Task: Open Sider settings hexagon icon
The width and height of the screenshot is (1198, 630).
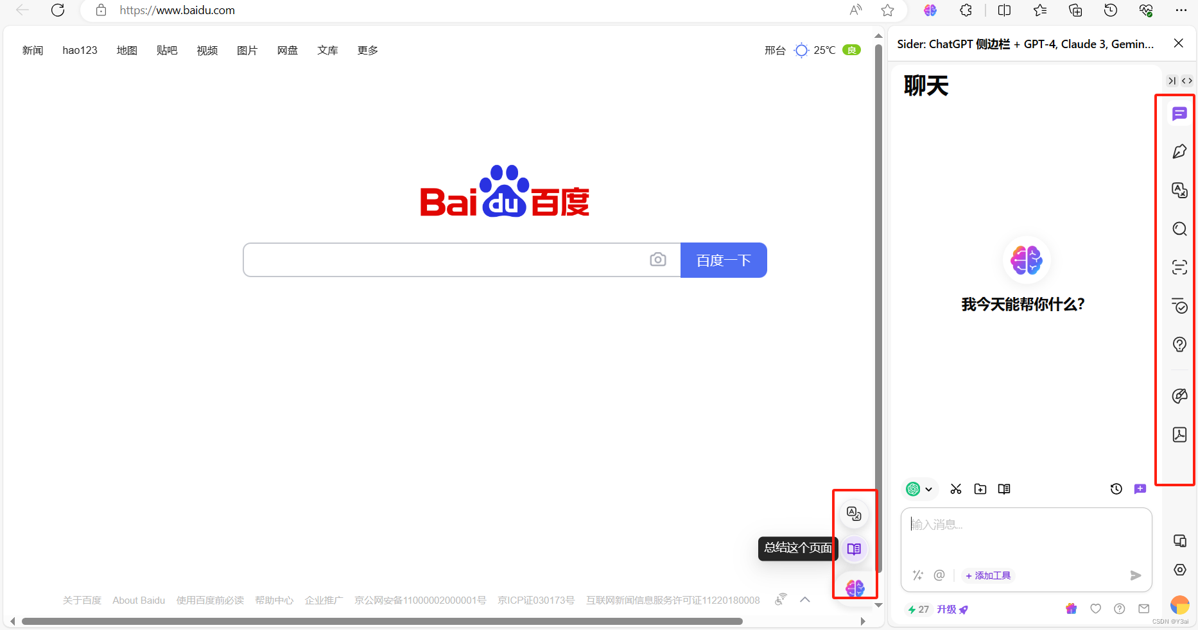Action: click(x=1179, y=570)
